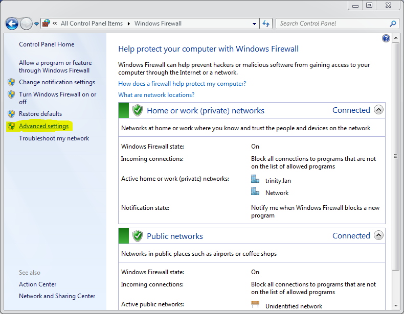404x314 pixels.
Task: Open Advanced settings link
Action: click(x=44, y=126)
